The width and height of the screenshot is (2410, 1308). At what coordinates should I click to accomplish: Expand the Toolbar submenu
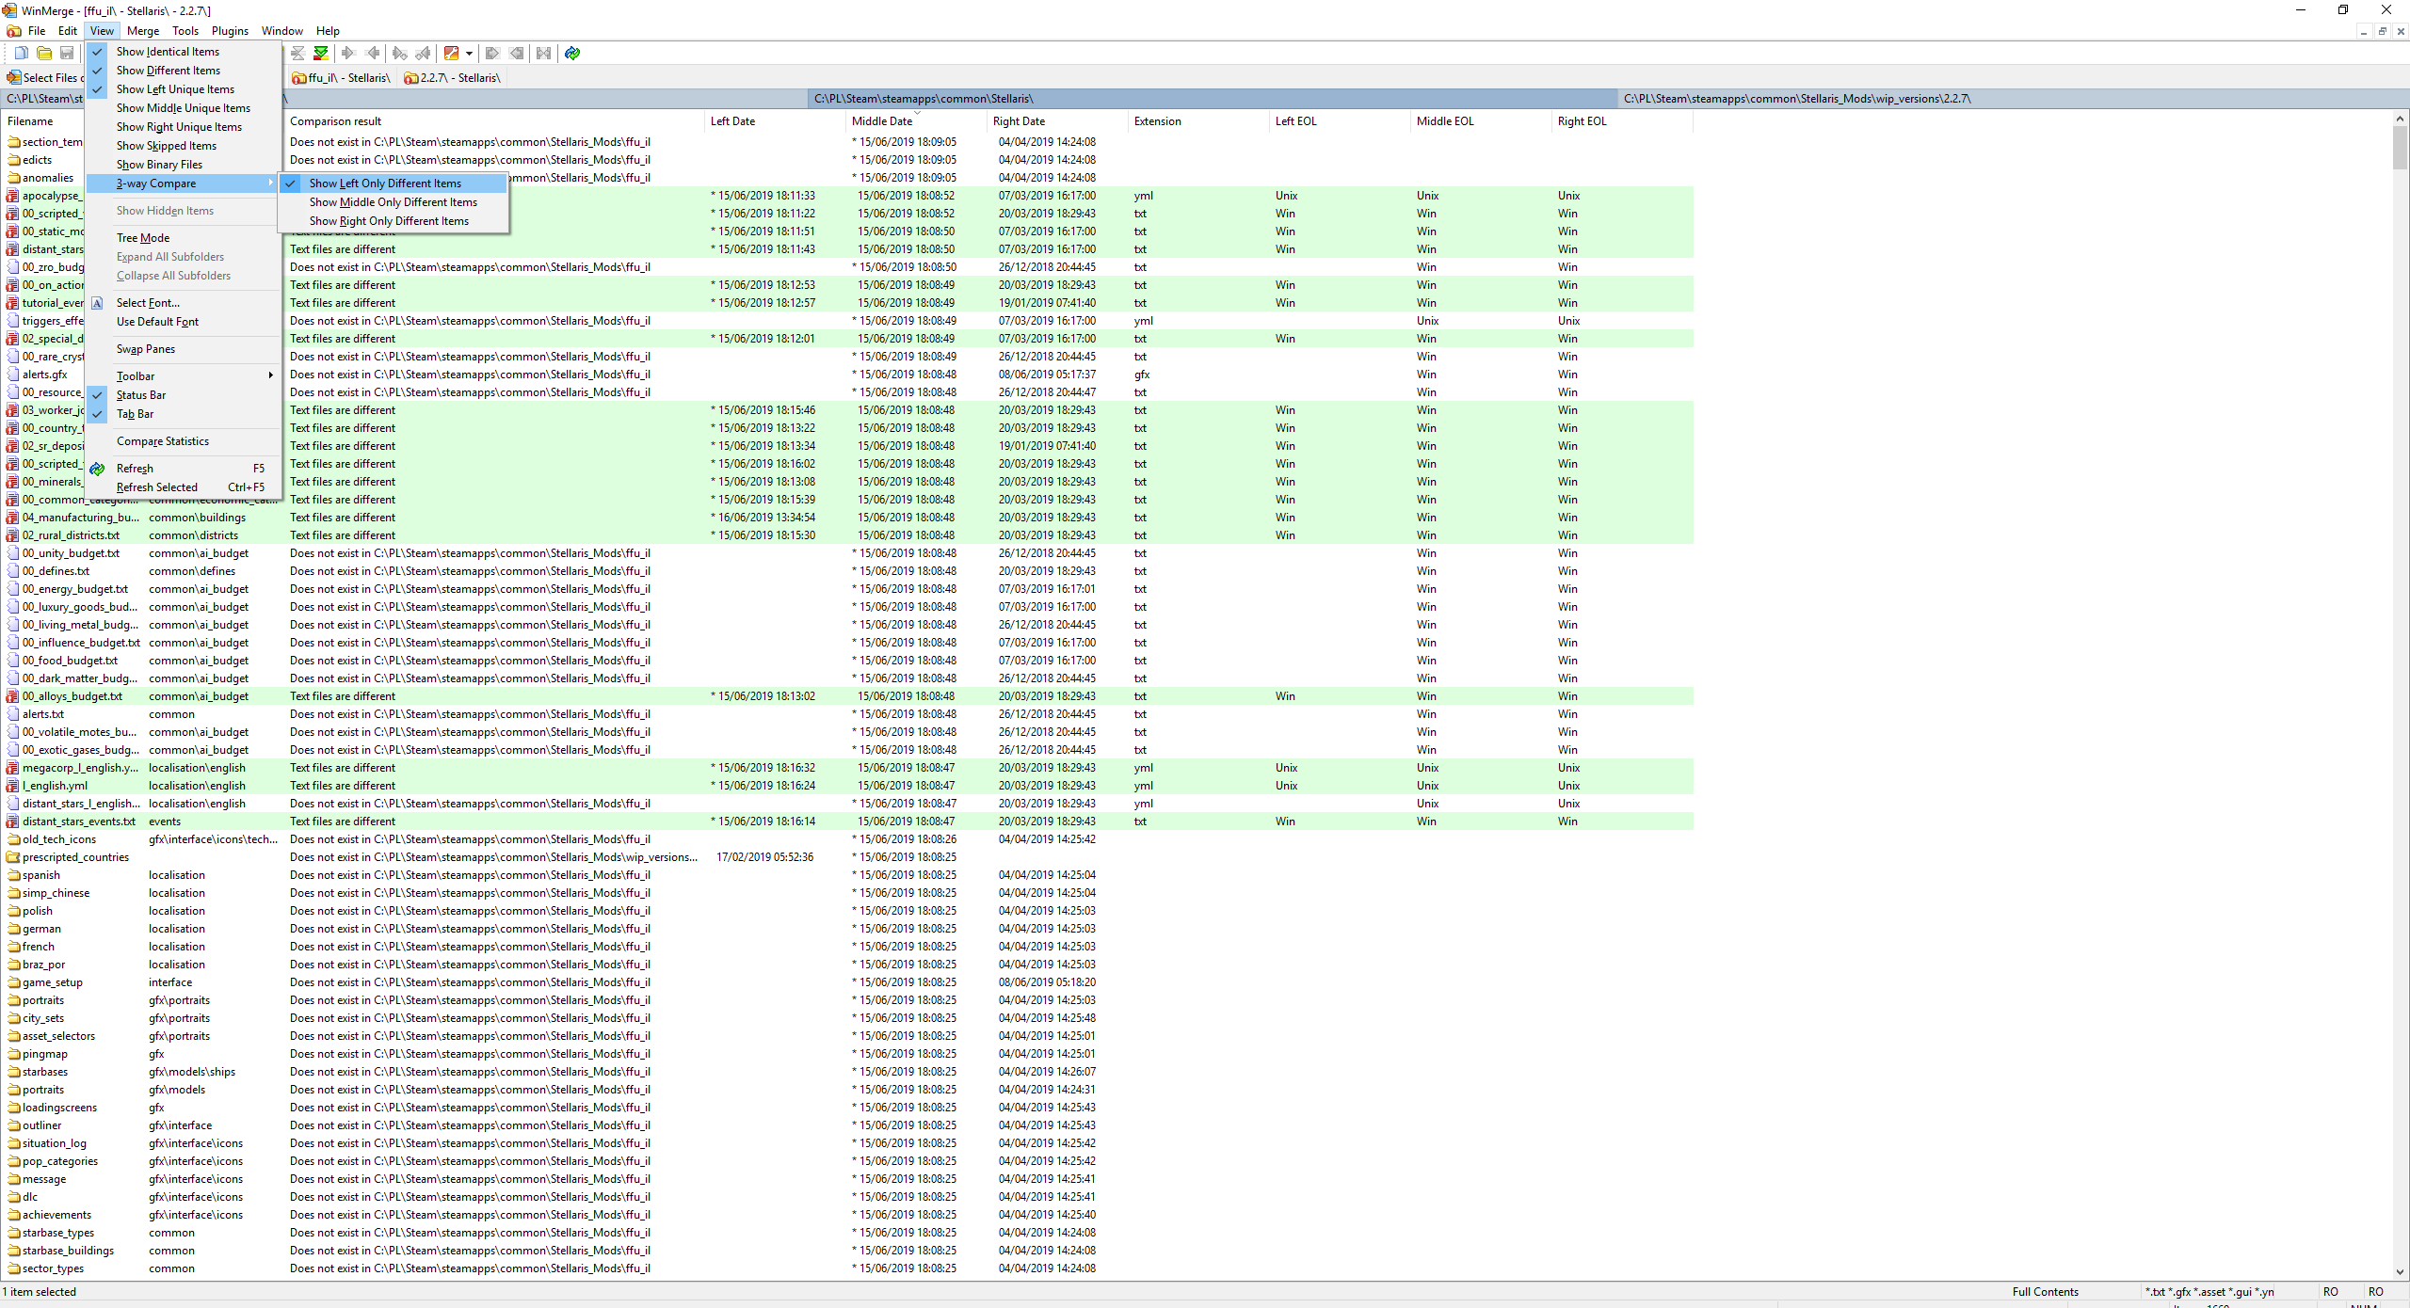[137, 375]
